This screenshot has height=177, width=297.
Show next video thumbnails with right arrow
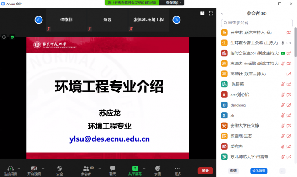176,20
